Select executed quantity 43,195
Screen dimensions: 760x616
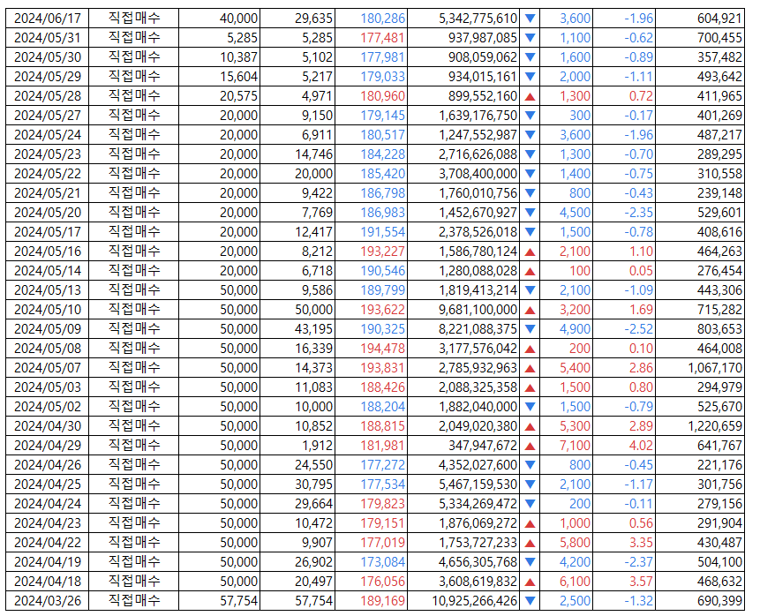pyautogui.click(x=313, y=328)
